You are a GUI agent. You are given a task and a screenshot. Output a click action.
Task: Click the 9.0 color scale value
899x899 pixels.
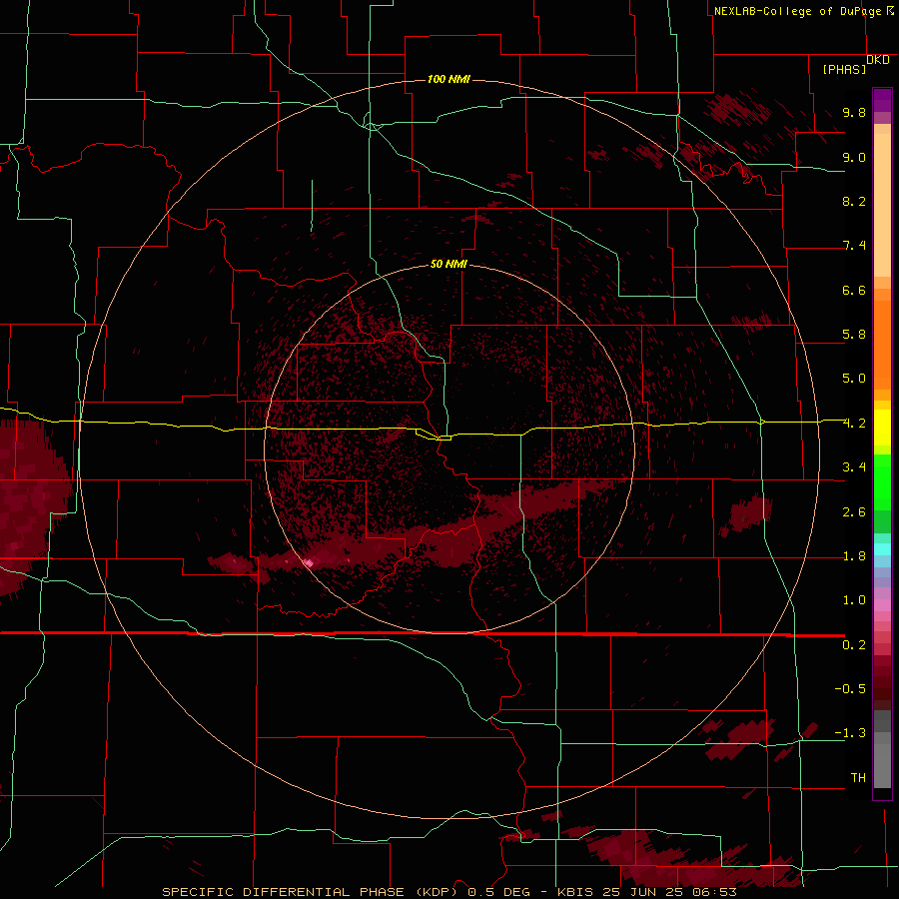pos(854,157)
